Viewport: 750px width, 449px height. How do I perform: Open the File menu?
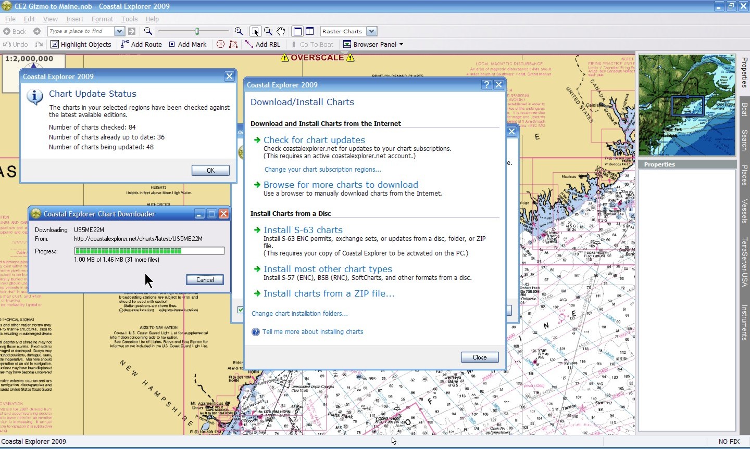pos(10,19)
